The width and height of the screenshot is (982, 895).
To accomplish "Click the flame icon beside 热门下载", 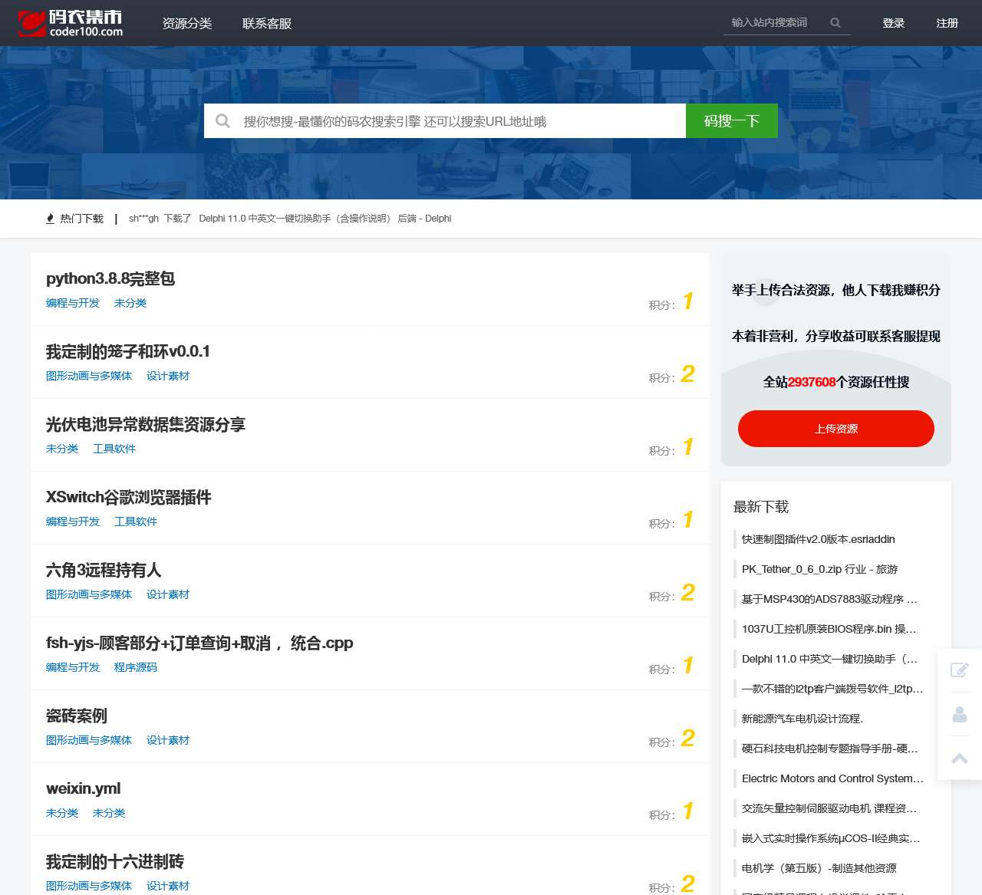I will (x=51, y=219).
